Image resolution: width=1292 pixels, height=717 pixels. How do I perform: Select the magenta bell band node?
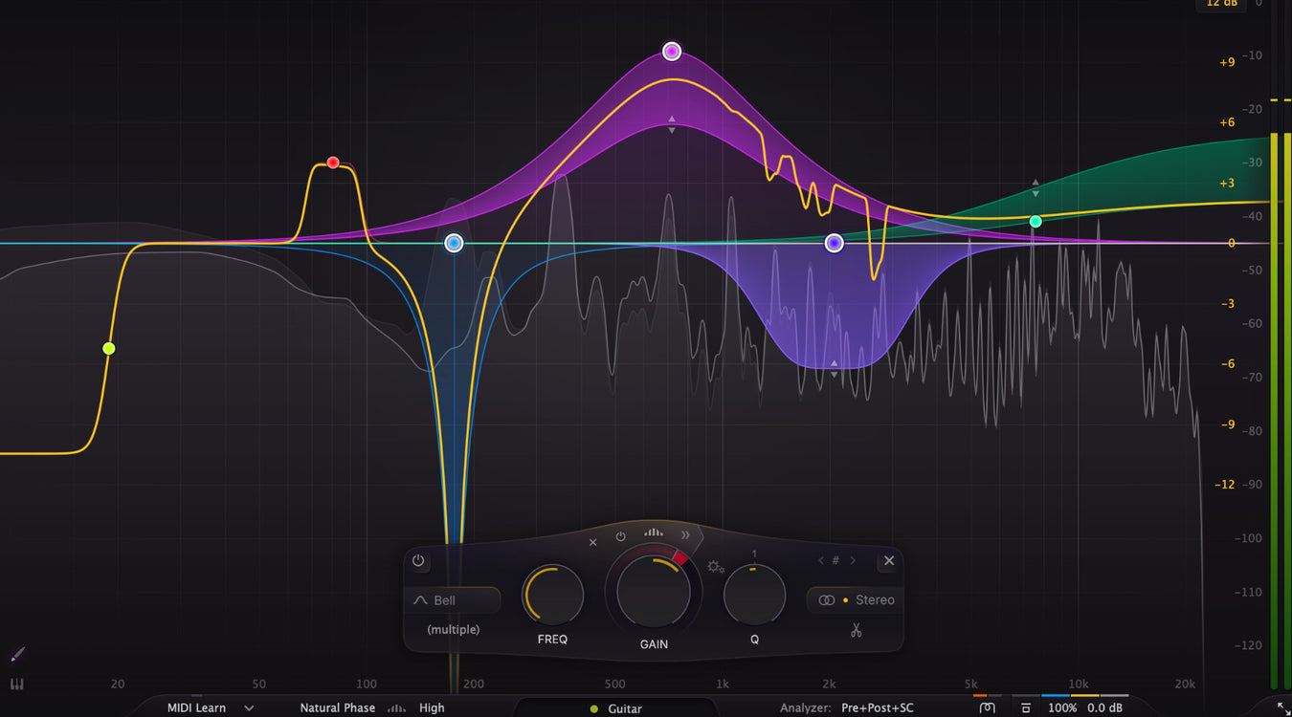click(x=672, y=51)
